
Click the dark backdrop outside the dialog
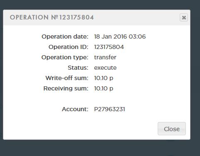(97, 148)
